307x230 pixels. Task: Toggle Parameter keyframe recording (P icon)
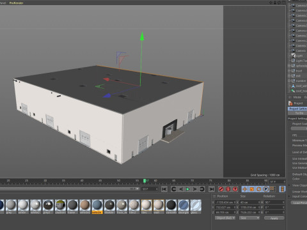(x=266, y=189)
